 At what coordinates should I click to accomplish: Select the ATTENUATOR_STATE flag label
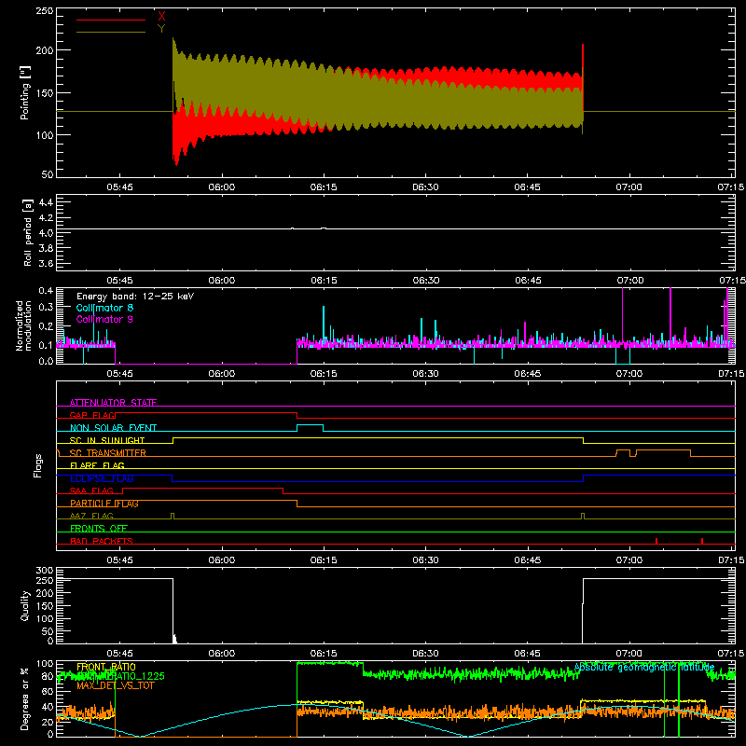click(x=113, y=403)
